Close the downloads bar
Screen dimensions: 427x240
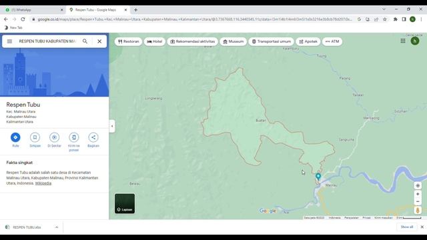(422, 227)
